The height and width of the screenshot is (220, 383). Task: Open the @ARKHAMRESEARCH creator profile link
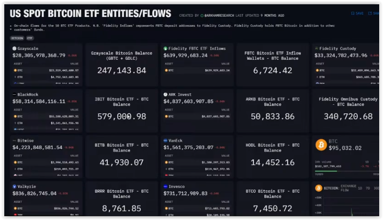219,16
